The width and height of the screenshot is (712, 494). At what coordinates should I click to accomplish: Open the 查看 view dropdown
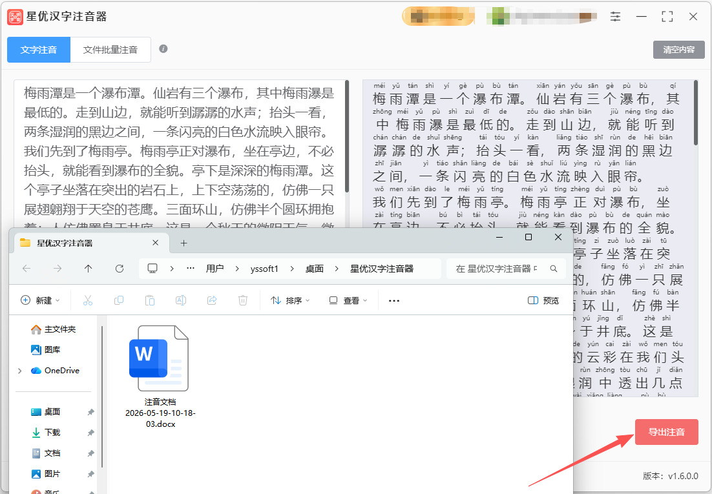point(348,300)
